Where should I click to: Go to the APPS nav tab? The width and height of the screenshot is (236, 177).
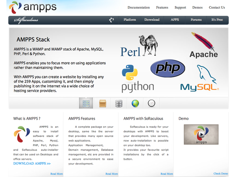coord(175,20)
